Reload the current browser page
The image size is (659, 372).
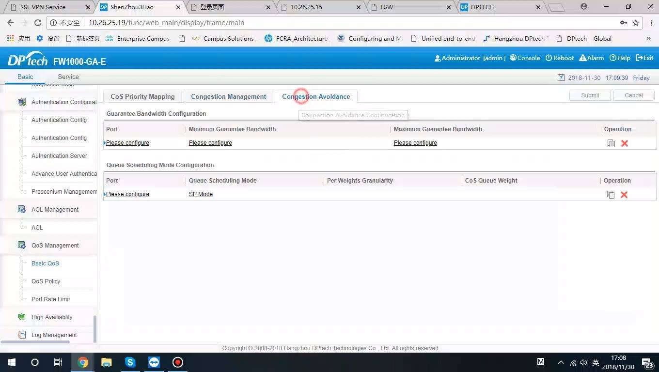click(38, 23)
